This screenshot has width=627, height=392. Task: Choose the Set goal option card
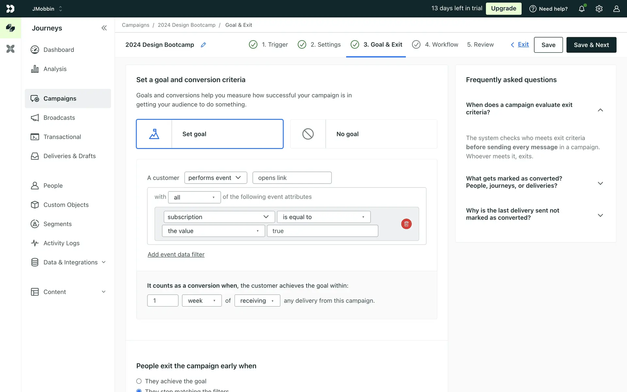point(210,134)
